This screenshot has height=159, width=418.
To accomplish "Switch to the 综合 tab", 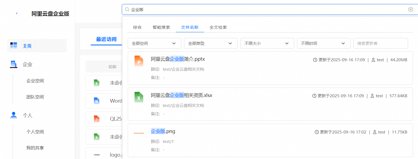I will pos(137,27).
